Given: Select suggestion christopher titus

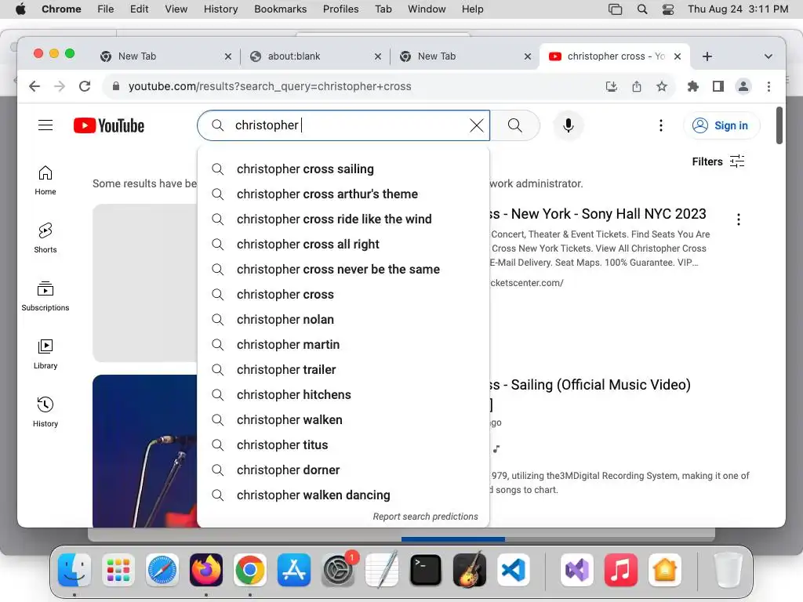Looking at the screenshot, I should (343, 445).
